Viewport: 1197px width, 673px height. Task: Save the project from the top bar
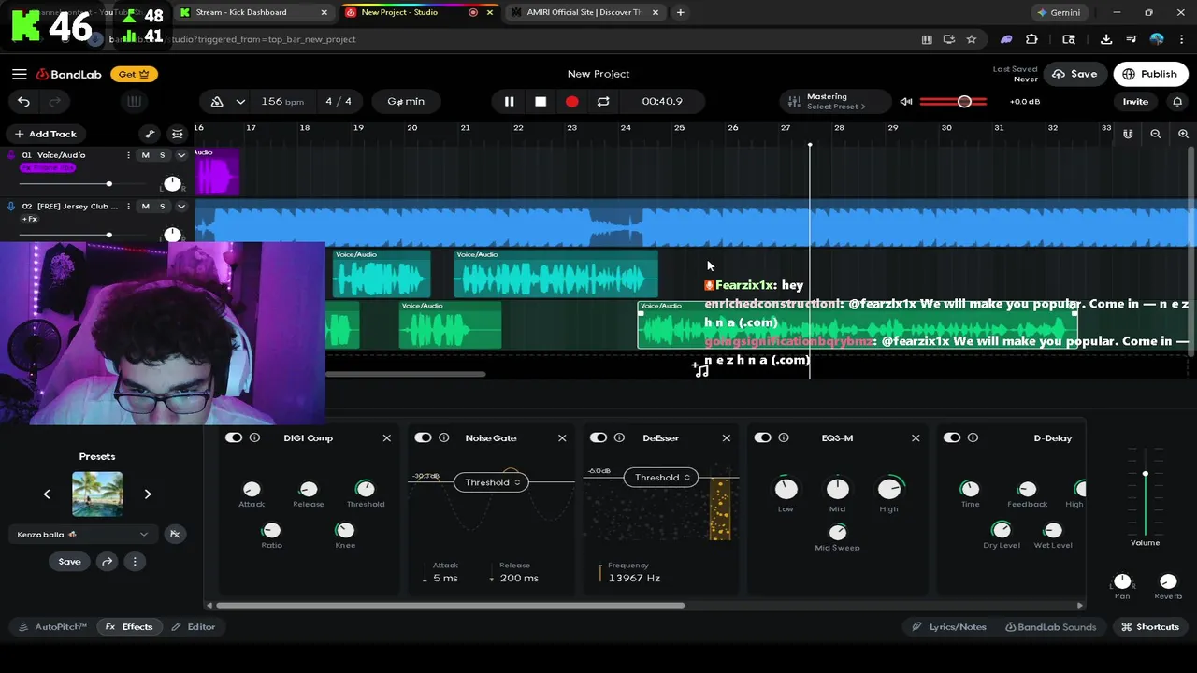(x=1074, y=74)
